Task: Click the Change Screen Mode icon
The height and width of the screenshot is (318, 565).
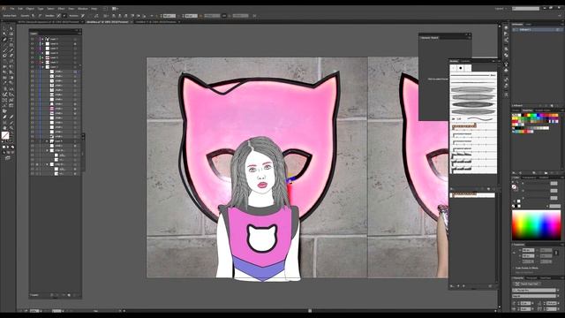Action: (8, 158)
